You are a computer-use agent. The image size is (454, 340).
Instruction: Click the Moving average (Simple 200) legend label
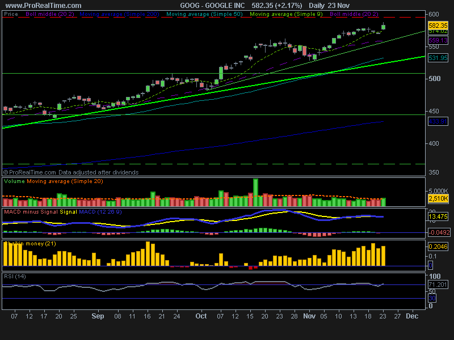pos(119,14)
